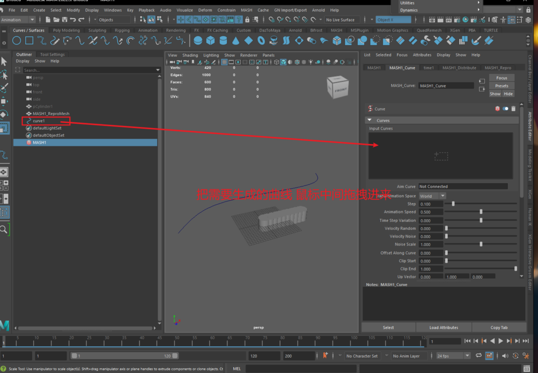Toggle sound speaker icon near fps

(x=505, y=356)
